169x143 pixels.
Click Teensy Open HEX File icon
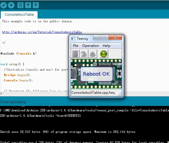(75, 54)
